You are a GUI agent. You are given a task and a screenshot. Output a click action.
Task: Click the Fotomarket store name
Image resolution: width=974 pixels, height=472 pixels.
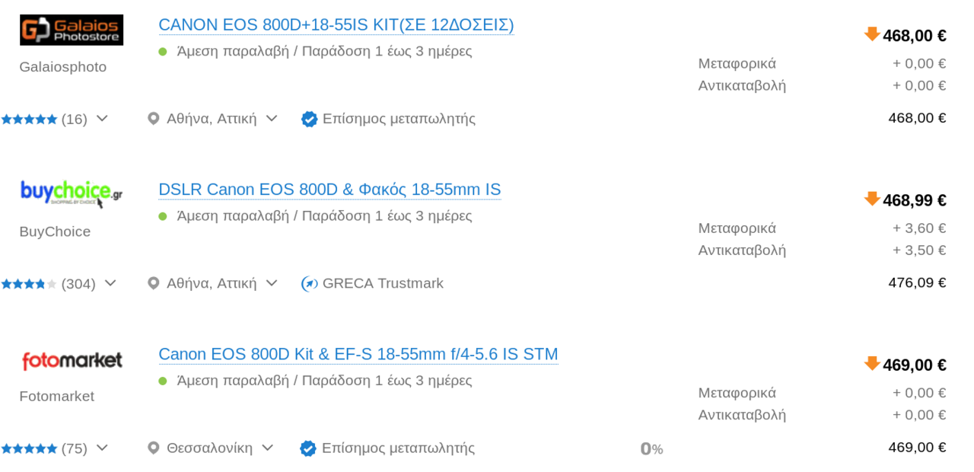coord(57,397)
